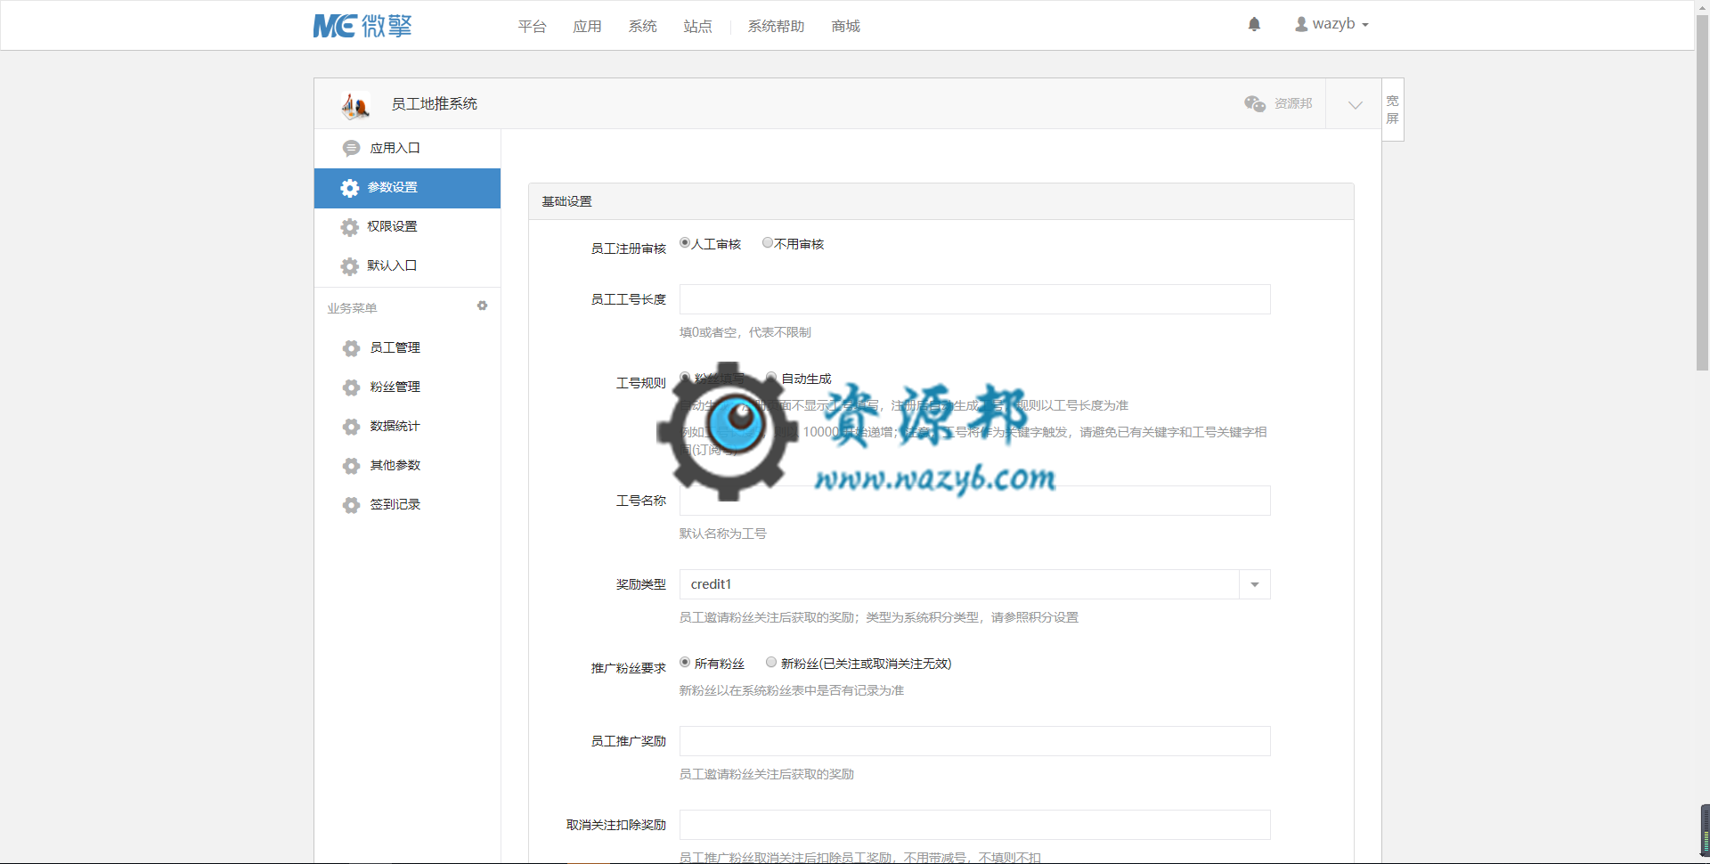Open the notification bell icon
This screenshot has width=1710, height=864.
[1254, 24]
